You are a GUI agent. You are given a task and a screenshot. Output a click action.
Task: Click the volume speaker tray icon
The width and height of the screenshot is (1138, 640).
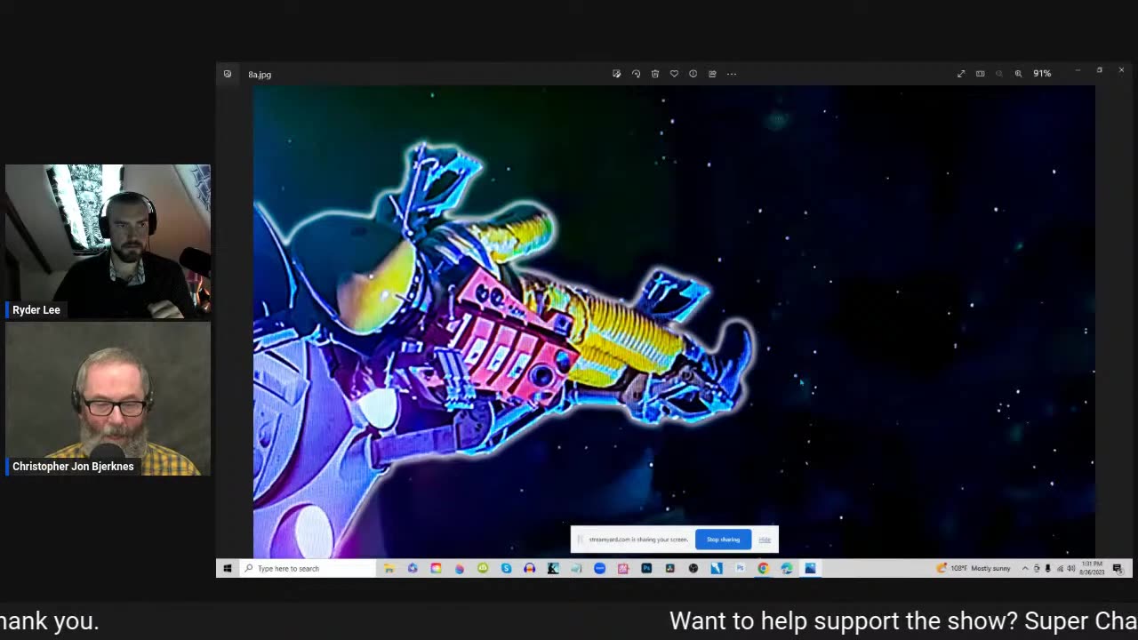pos(1070,568)
